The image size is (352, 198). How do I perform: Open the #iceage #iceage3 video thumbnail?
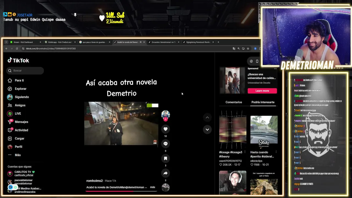233,130
